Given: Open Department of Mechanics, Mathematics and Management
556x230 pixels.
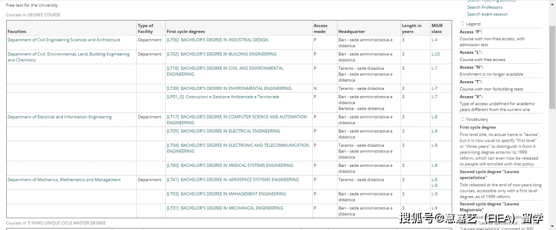Looking at the screenshot, I should [x=64, y=180].
